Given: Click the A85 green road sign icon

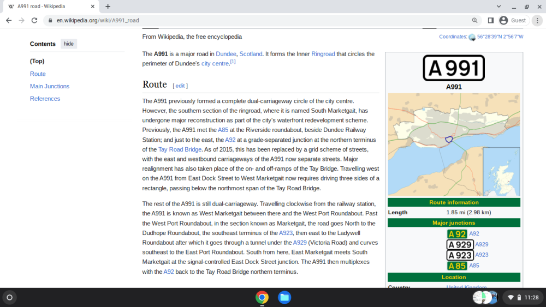Looking at the screenshot, I should (457, 266).
